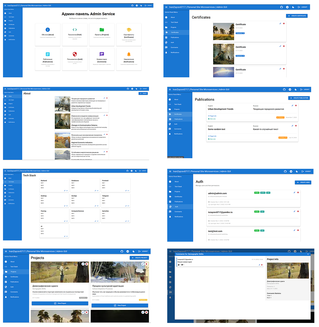Screen dimensions: 319x327
Task: Select Comments in the Publications page sidebar
Action: (x=178, y=129)
